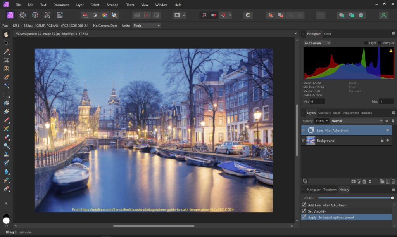This screenshot has height=237, width=397.
Task: Open the All Channels dropdown
Action: pyautogui.click(x=317, y=43)
